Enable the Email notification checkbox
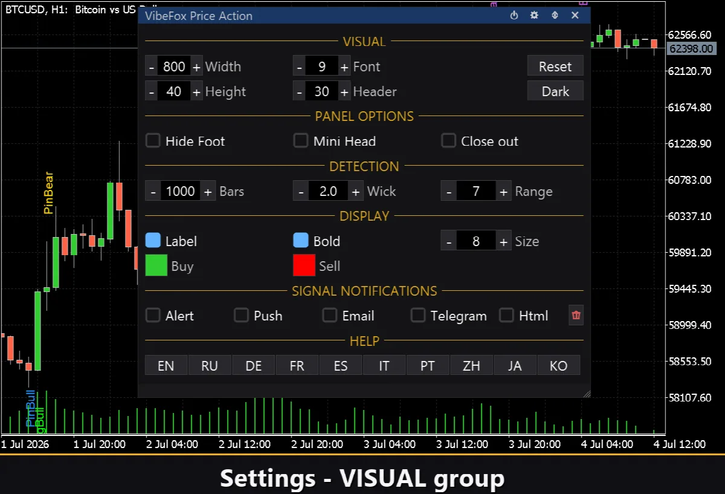This screenshot has width=725, height=494. click(x=330, y=315)
